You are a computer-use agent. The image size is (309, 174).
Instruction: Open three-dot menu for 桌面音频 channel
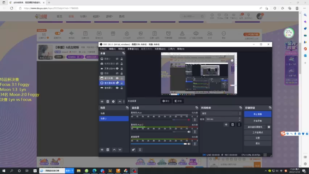[x=195, y=144]
